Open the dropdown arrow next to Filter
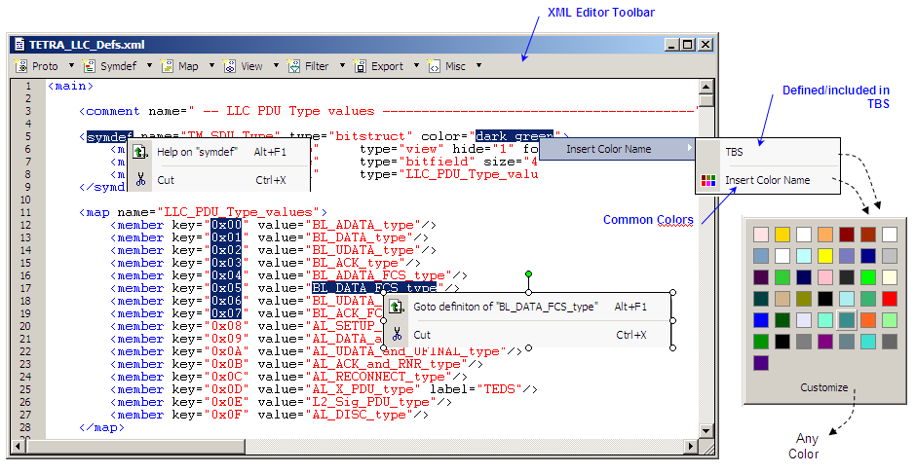 [342, 66]
